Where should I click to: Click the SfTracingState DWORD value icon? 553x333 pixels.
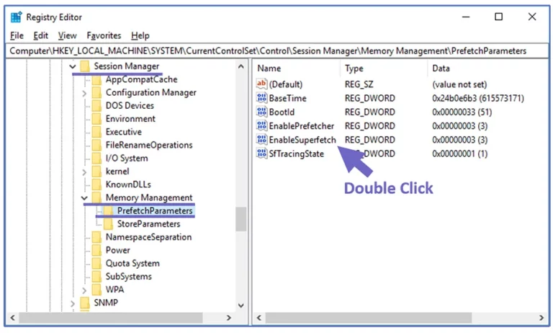(261, 154)
